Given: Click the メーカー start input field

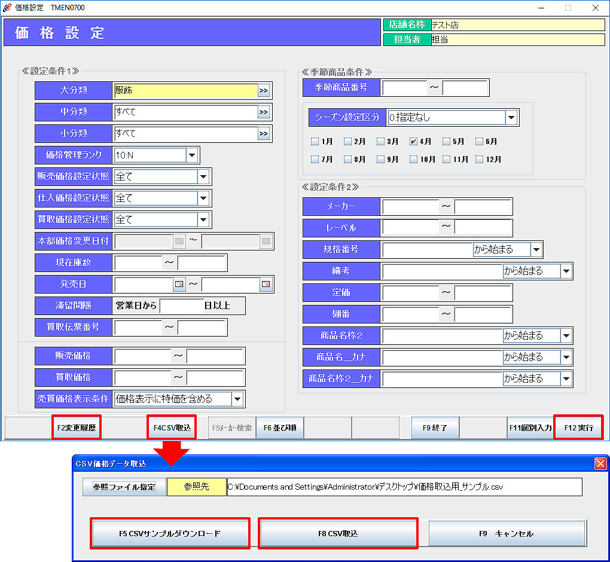Looking at the screenshot, I should coord(410,207).
